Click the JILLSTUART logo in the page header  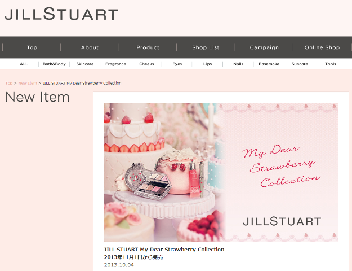pyautogui.click(x=61, y=14)
